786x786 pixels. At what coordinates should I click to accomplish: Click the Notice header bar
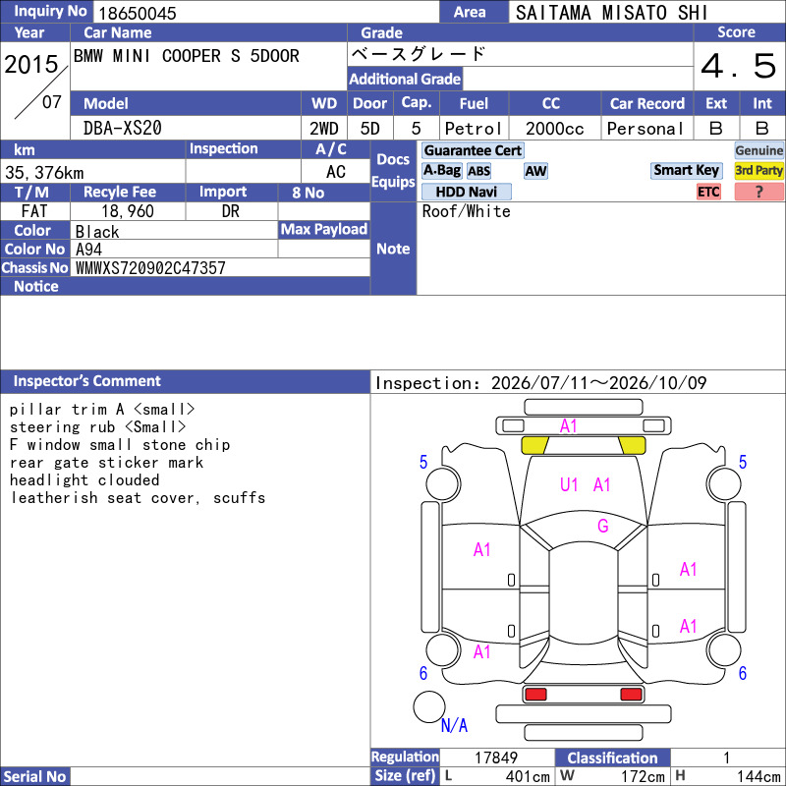(186, 286)
